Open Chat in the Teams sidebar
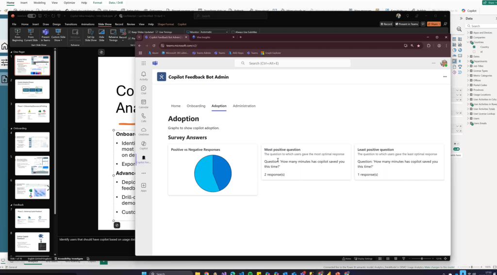Image resolution: width=497 pixels, height=275 pixels. click(144, 90)
